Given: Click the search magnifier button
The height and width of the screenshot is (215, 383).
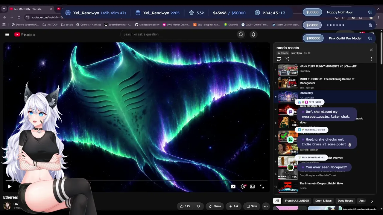Looking at the screenshot, I should pyautogui.click(x=241, y=34).
